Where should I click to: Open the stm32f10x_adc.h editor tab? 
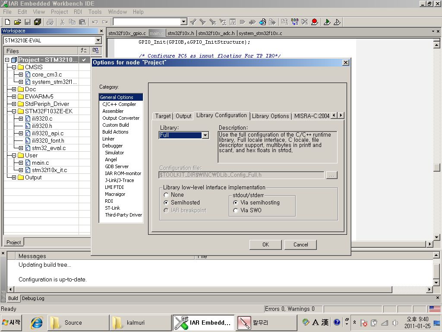pyautogui.click(x=216, y=33)
